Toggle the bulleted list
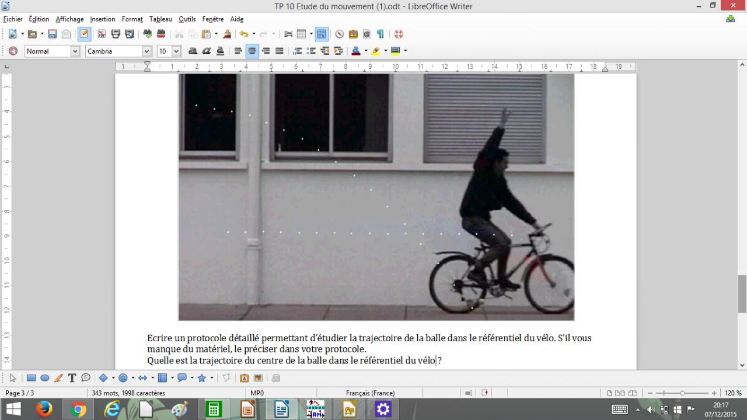Screen dimensions: 747x420 click(311, 51)
